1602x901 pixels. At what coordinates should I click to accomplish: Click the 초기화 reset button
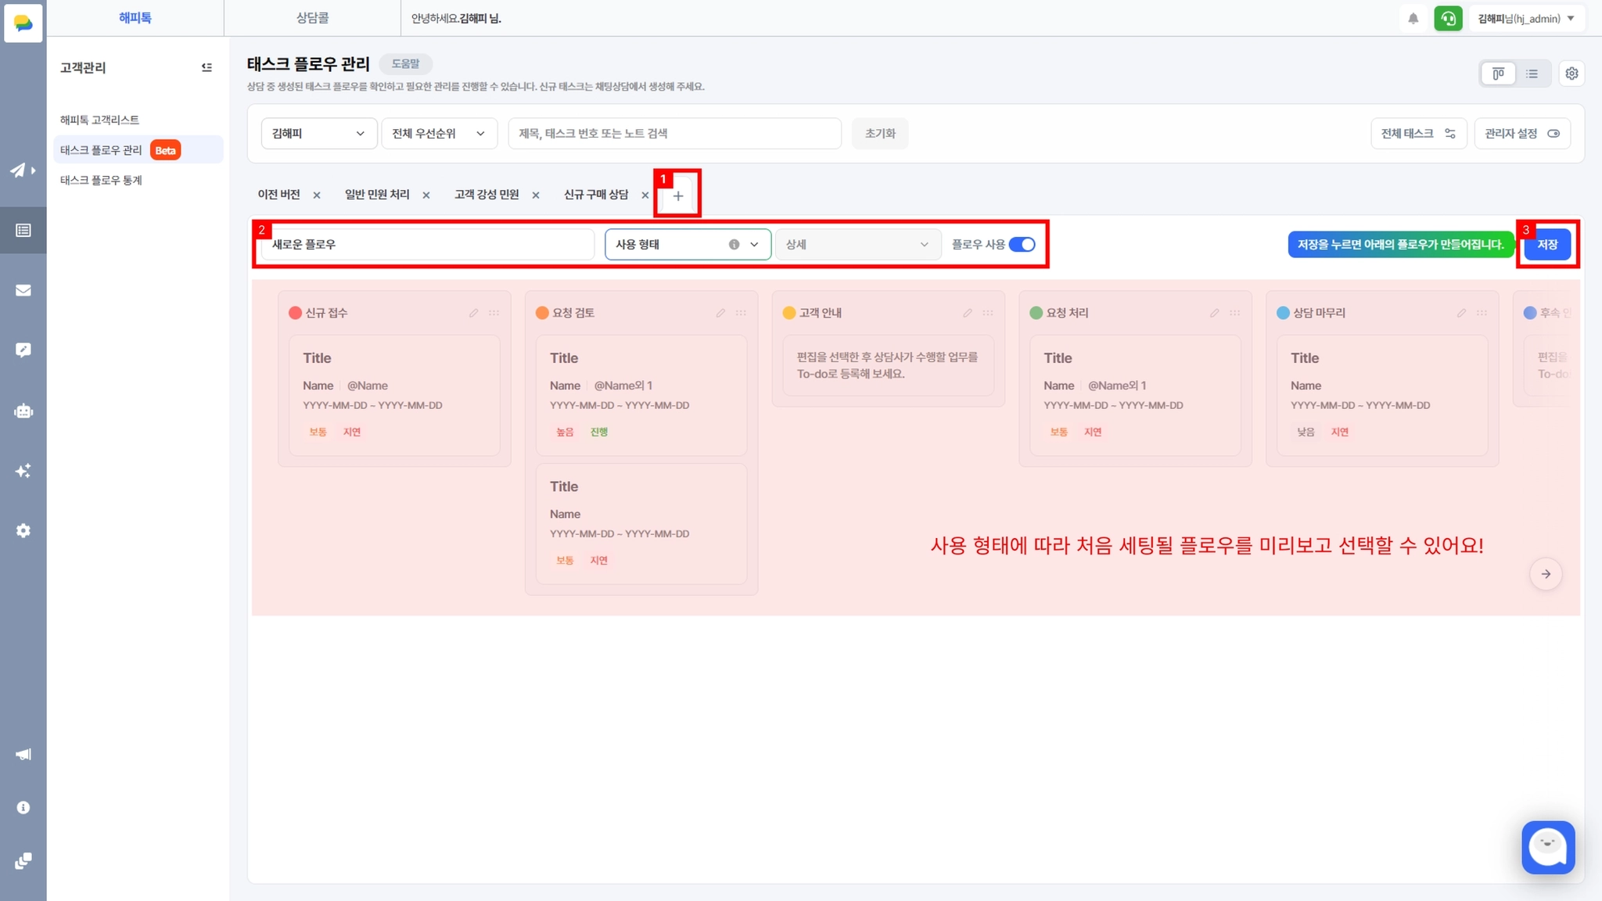[879, 134]
